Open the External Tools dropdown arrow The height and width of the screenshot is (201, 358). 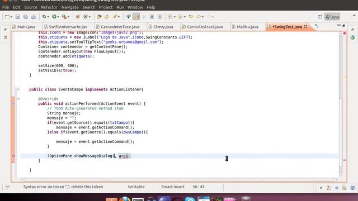[x=68, y=17]
